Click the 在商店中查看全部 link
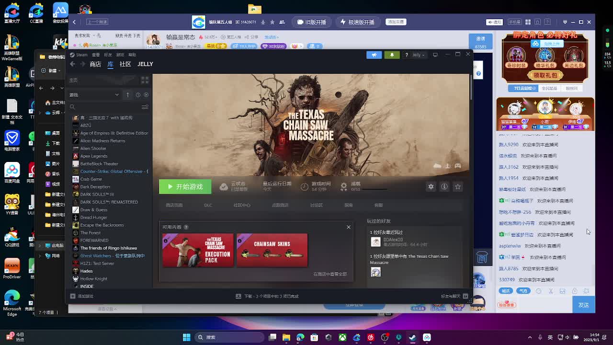This screenshot has height=345, width=613. click(330, 274)
